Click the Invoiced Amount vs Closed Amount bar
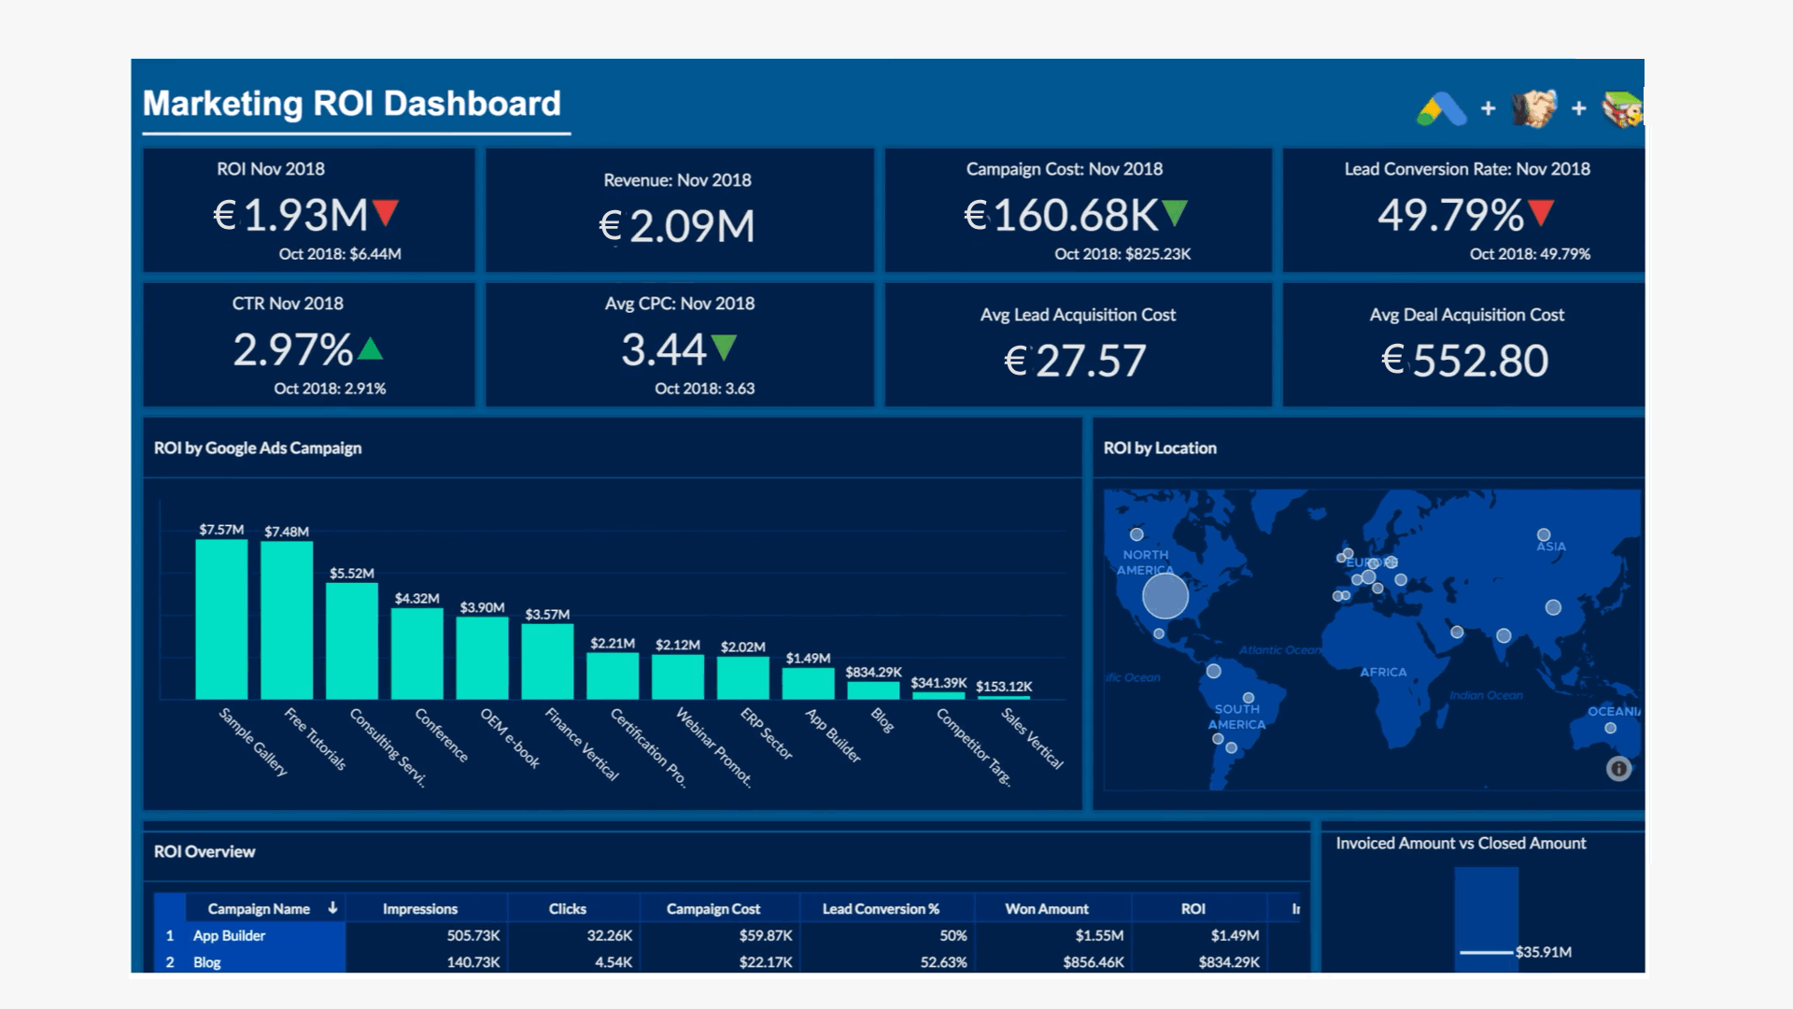The width and height of the screenshot is (1793, 1009). (1487, 919)
